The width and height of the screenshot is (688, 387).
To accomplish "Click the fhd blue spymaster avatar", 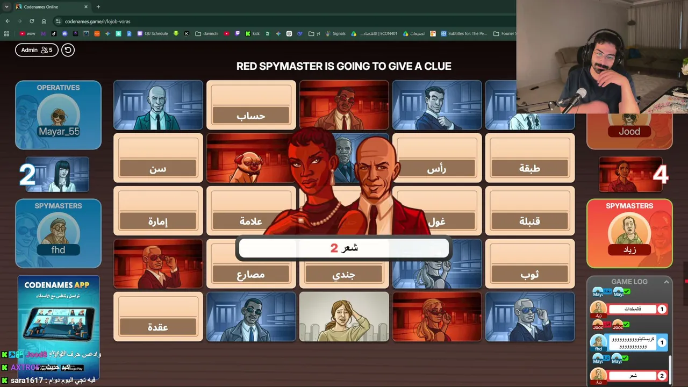I will tap(58, 232).
